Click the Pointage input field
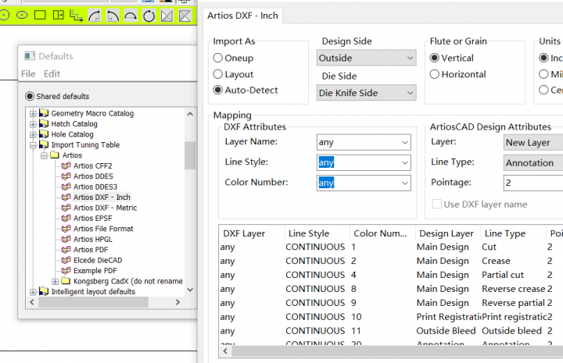 tap(532, 183)
